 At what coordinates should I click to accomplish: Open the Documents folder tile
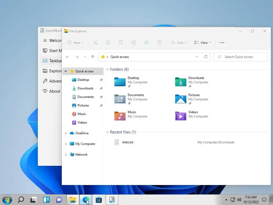point(131,99)
